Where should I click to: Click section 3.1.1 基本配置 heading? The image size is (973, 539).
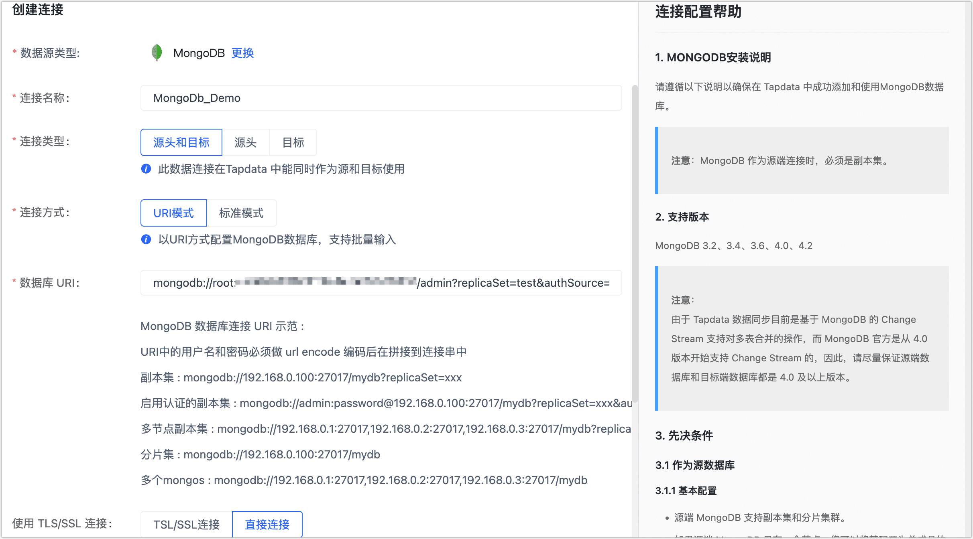click(x=686, y=490)
